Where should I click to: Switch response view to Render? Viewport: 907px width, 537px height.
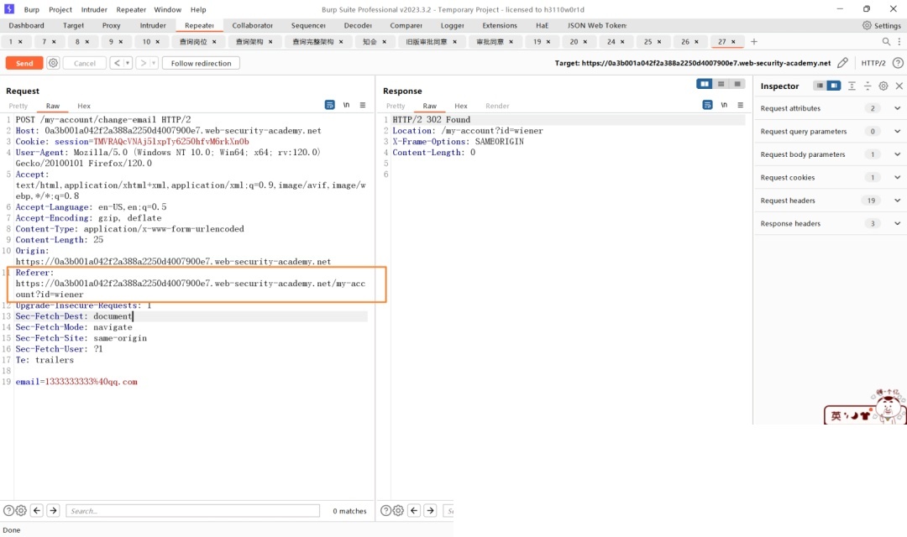(x=497, y=106)
